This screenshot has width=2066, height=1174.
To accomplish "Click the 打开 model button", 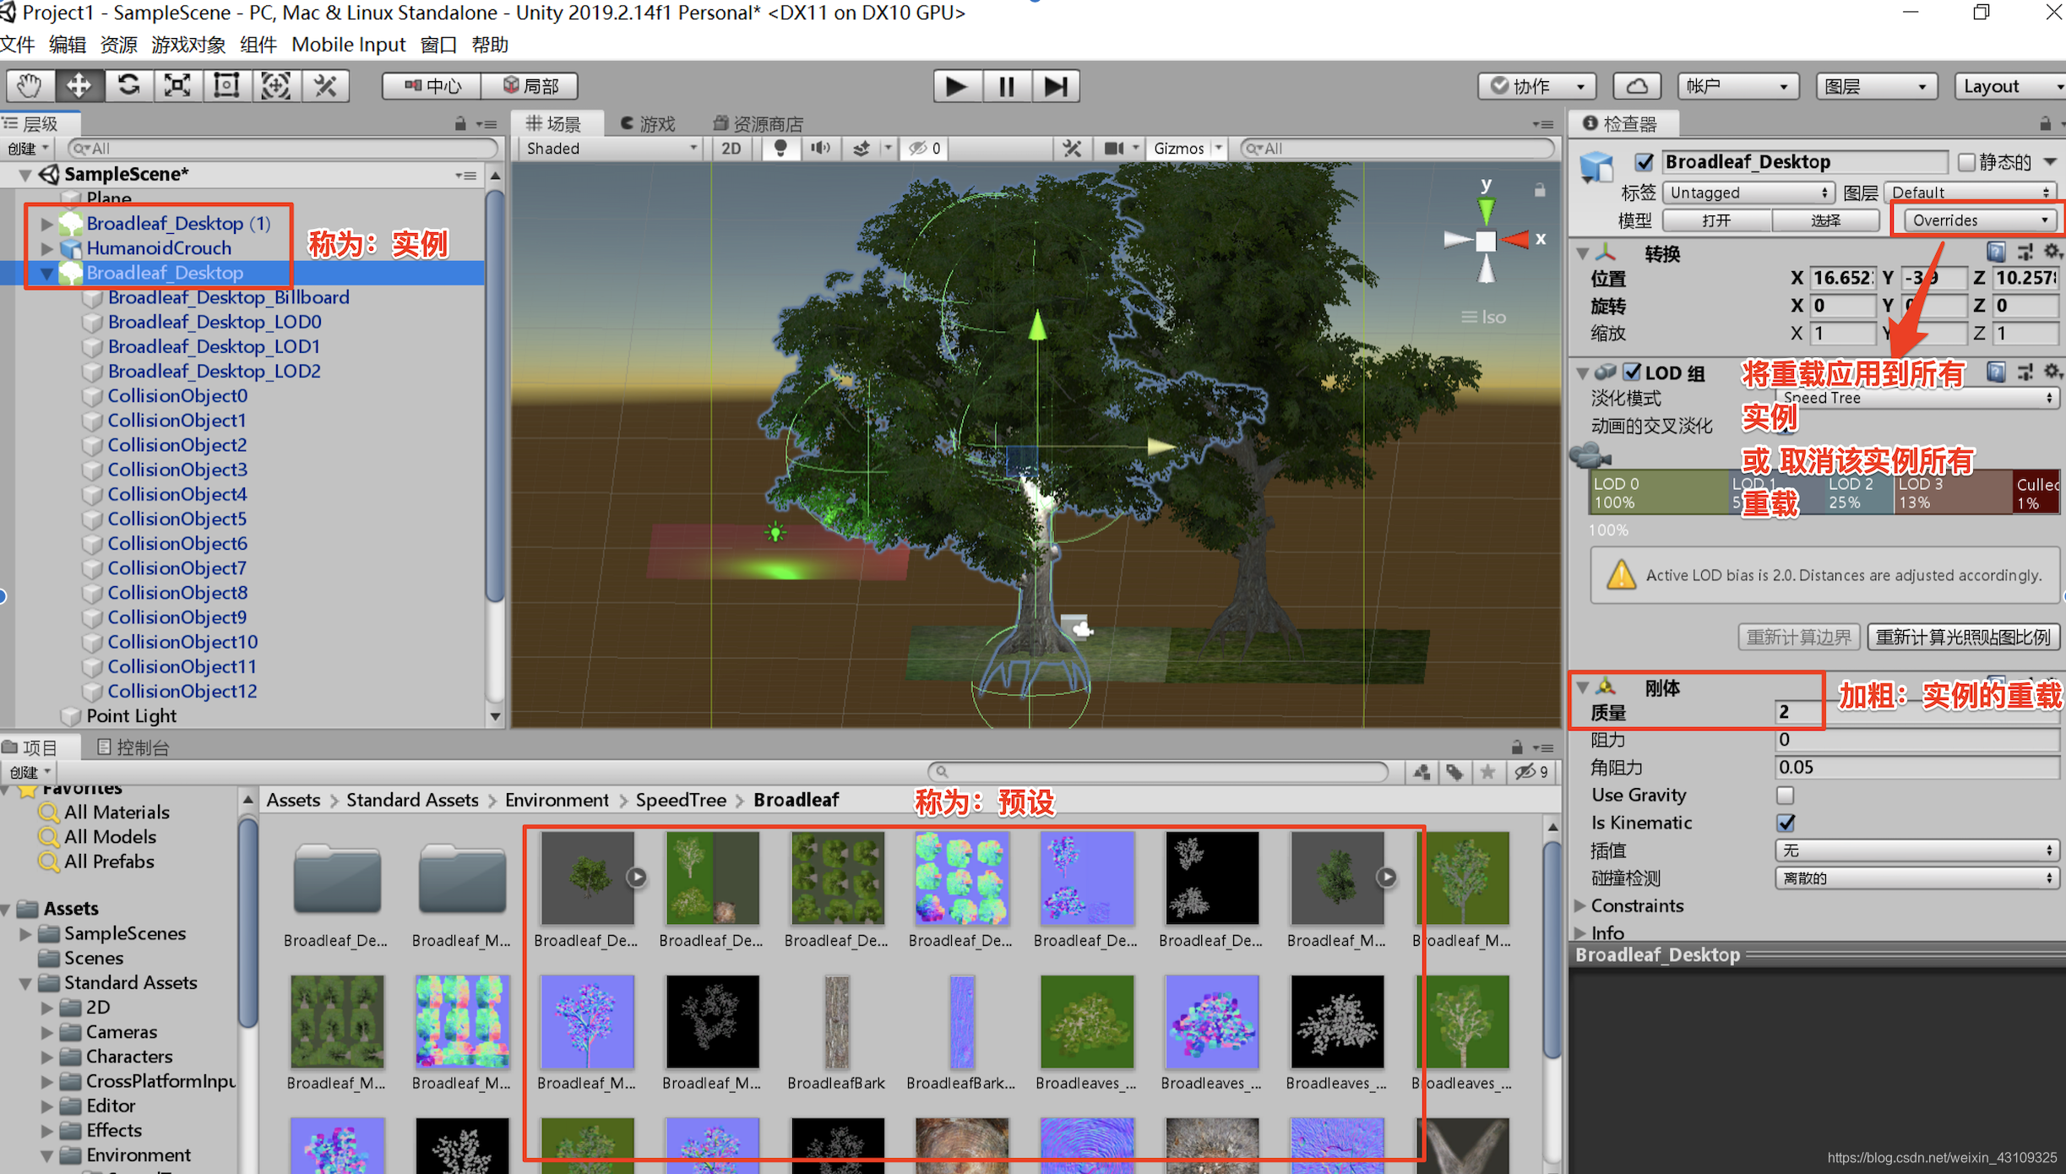I will pyautogui.click(x=1716, y=220).
